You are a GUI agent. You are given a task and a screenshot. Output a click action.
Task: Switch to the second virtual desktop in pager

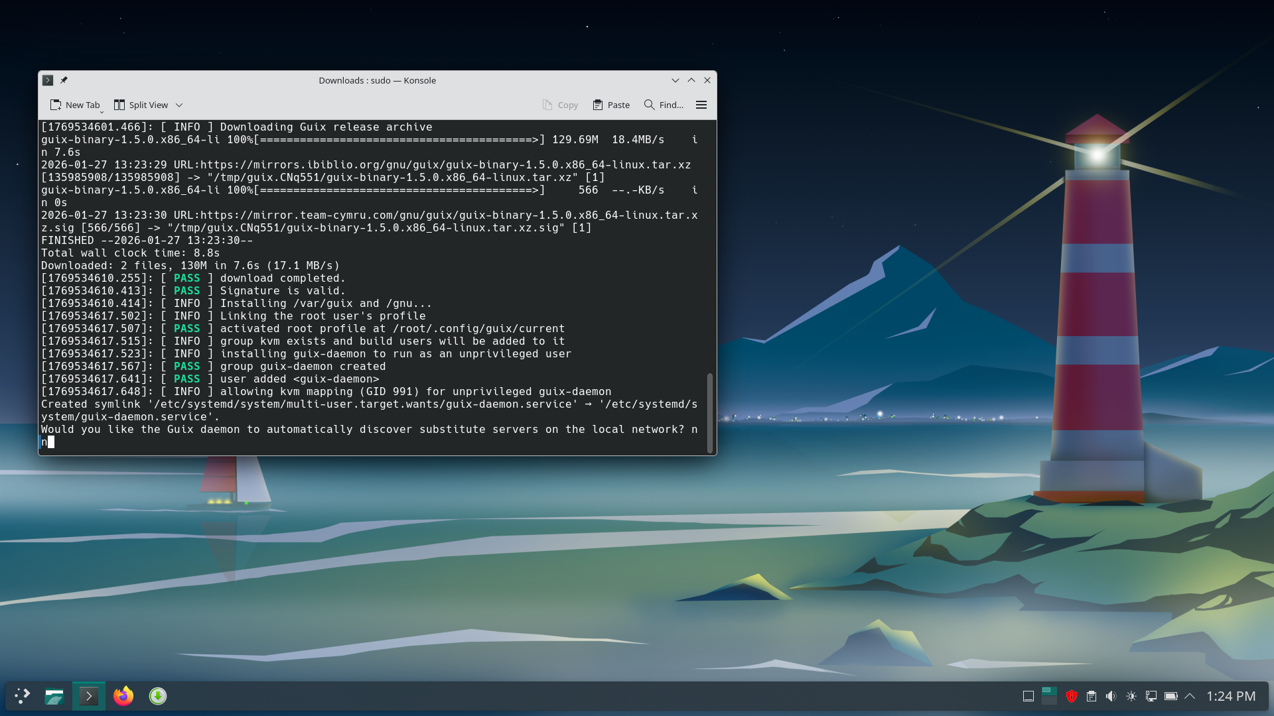click(x=1049, y=699)
